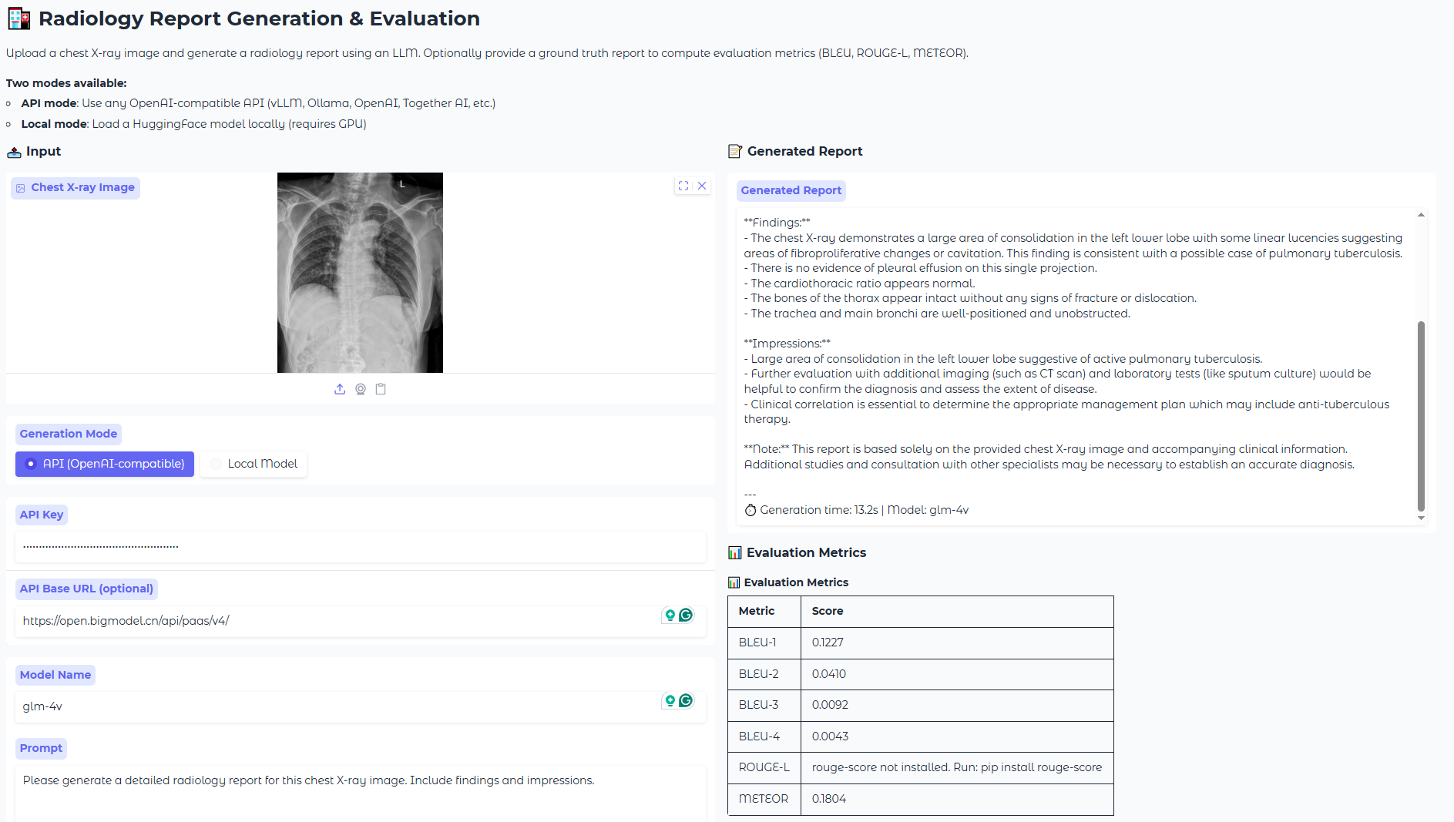Remove the uploaded chest X-ray image
The image size is (1454, 822).
[x=702, y=186]
